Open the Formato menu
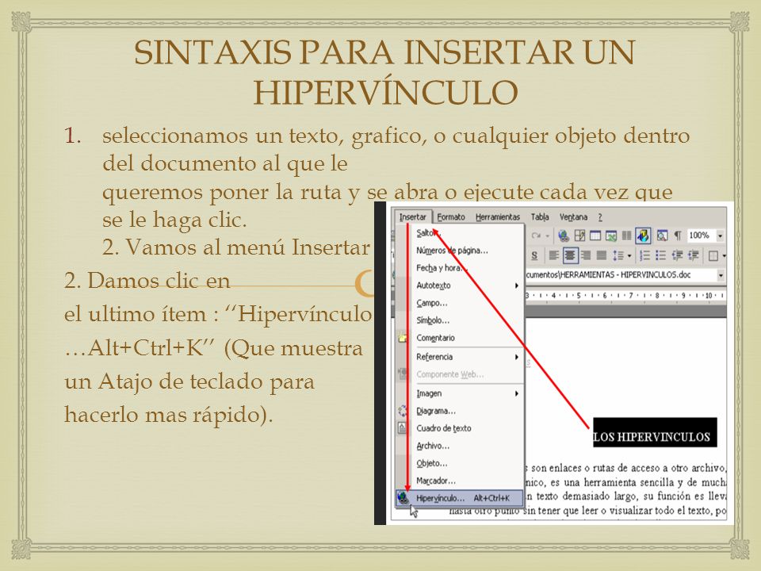761x571 pixels. click(x=451, y=217)
